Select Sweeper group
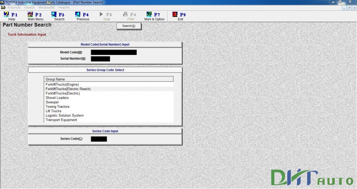This screenshot has width=357, height=189. (x=109, y=102)
